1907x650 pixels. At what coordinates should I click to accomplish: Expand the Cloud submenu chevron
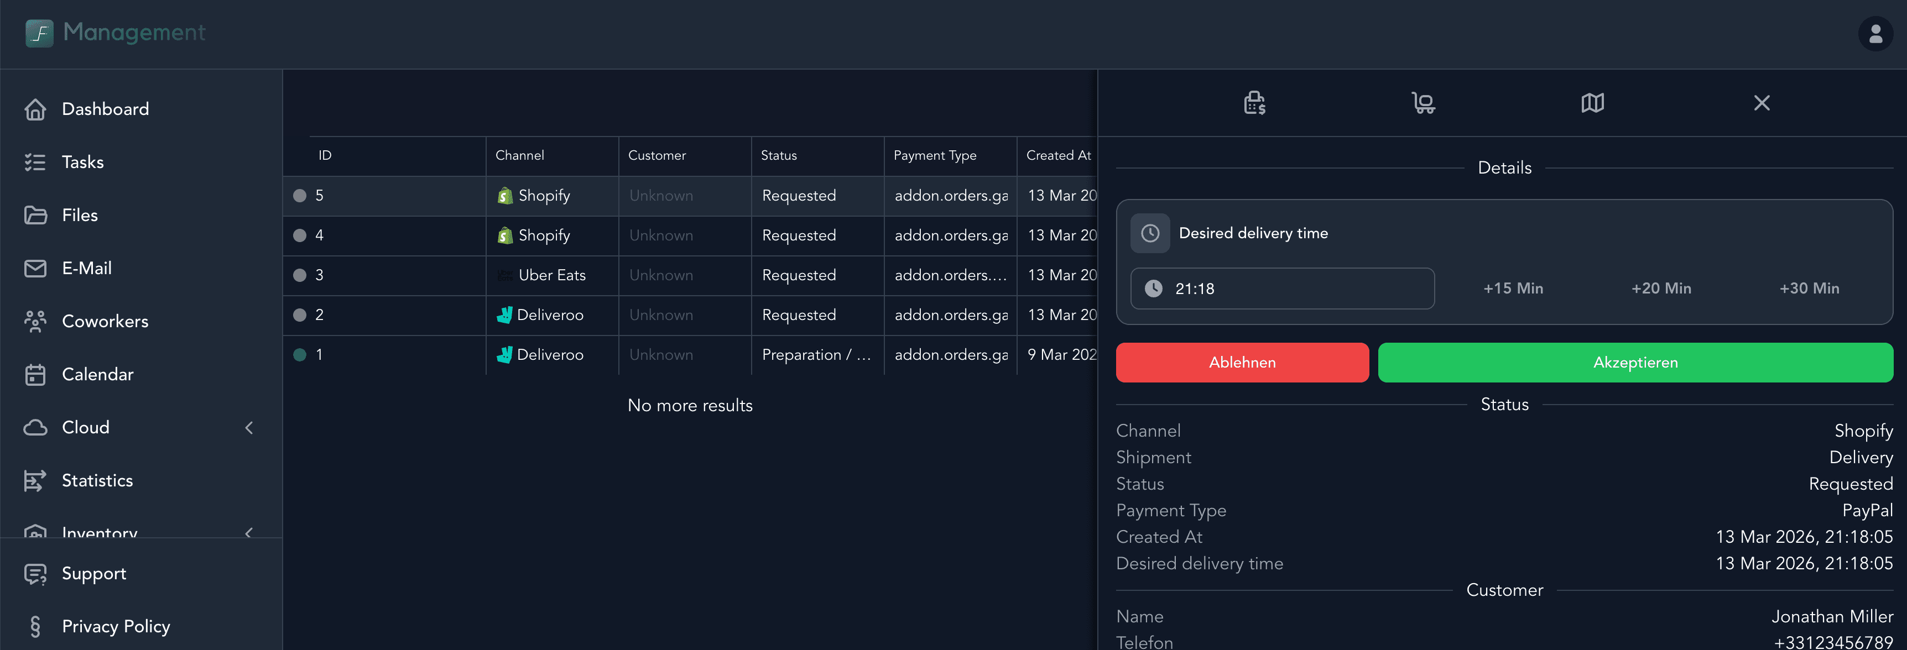tap(249, 428)
